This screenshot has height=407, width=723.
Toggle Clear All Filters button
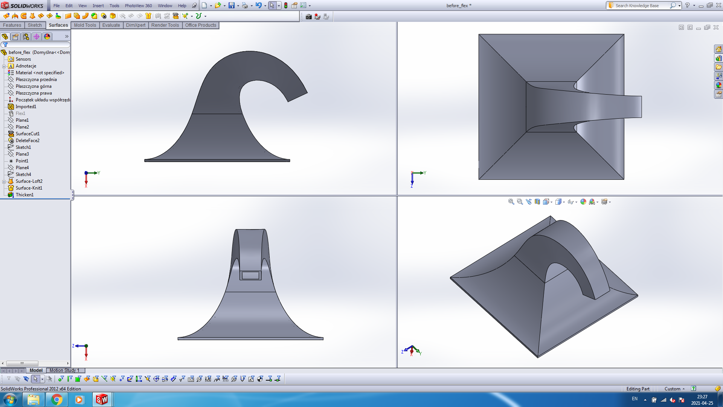17,379
